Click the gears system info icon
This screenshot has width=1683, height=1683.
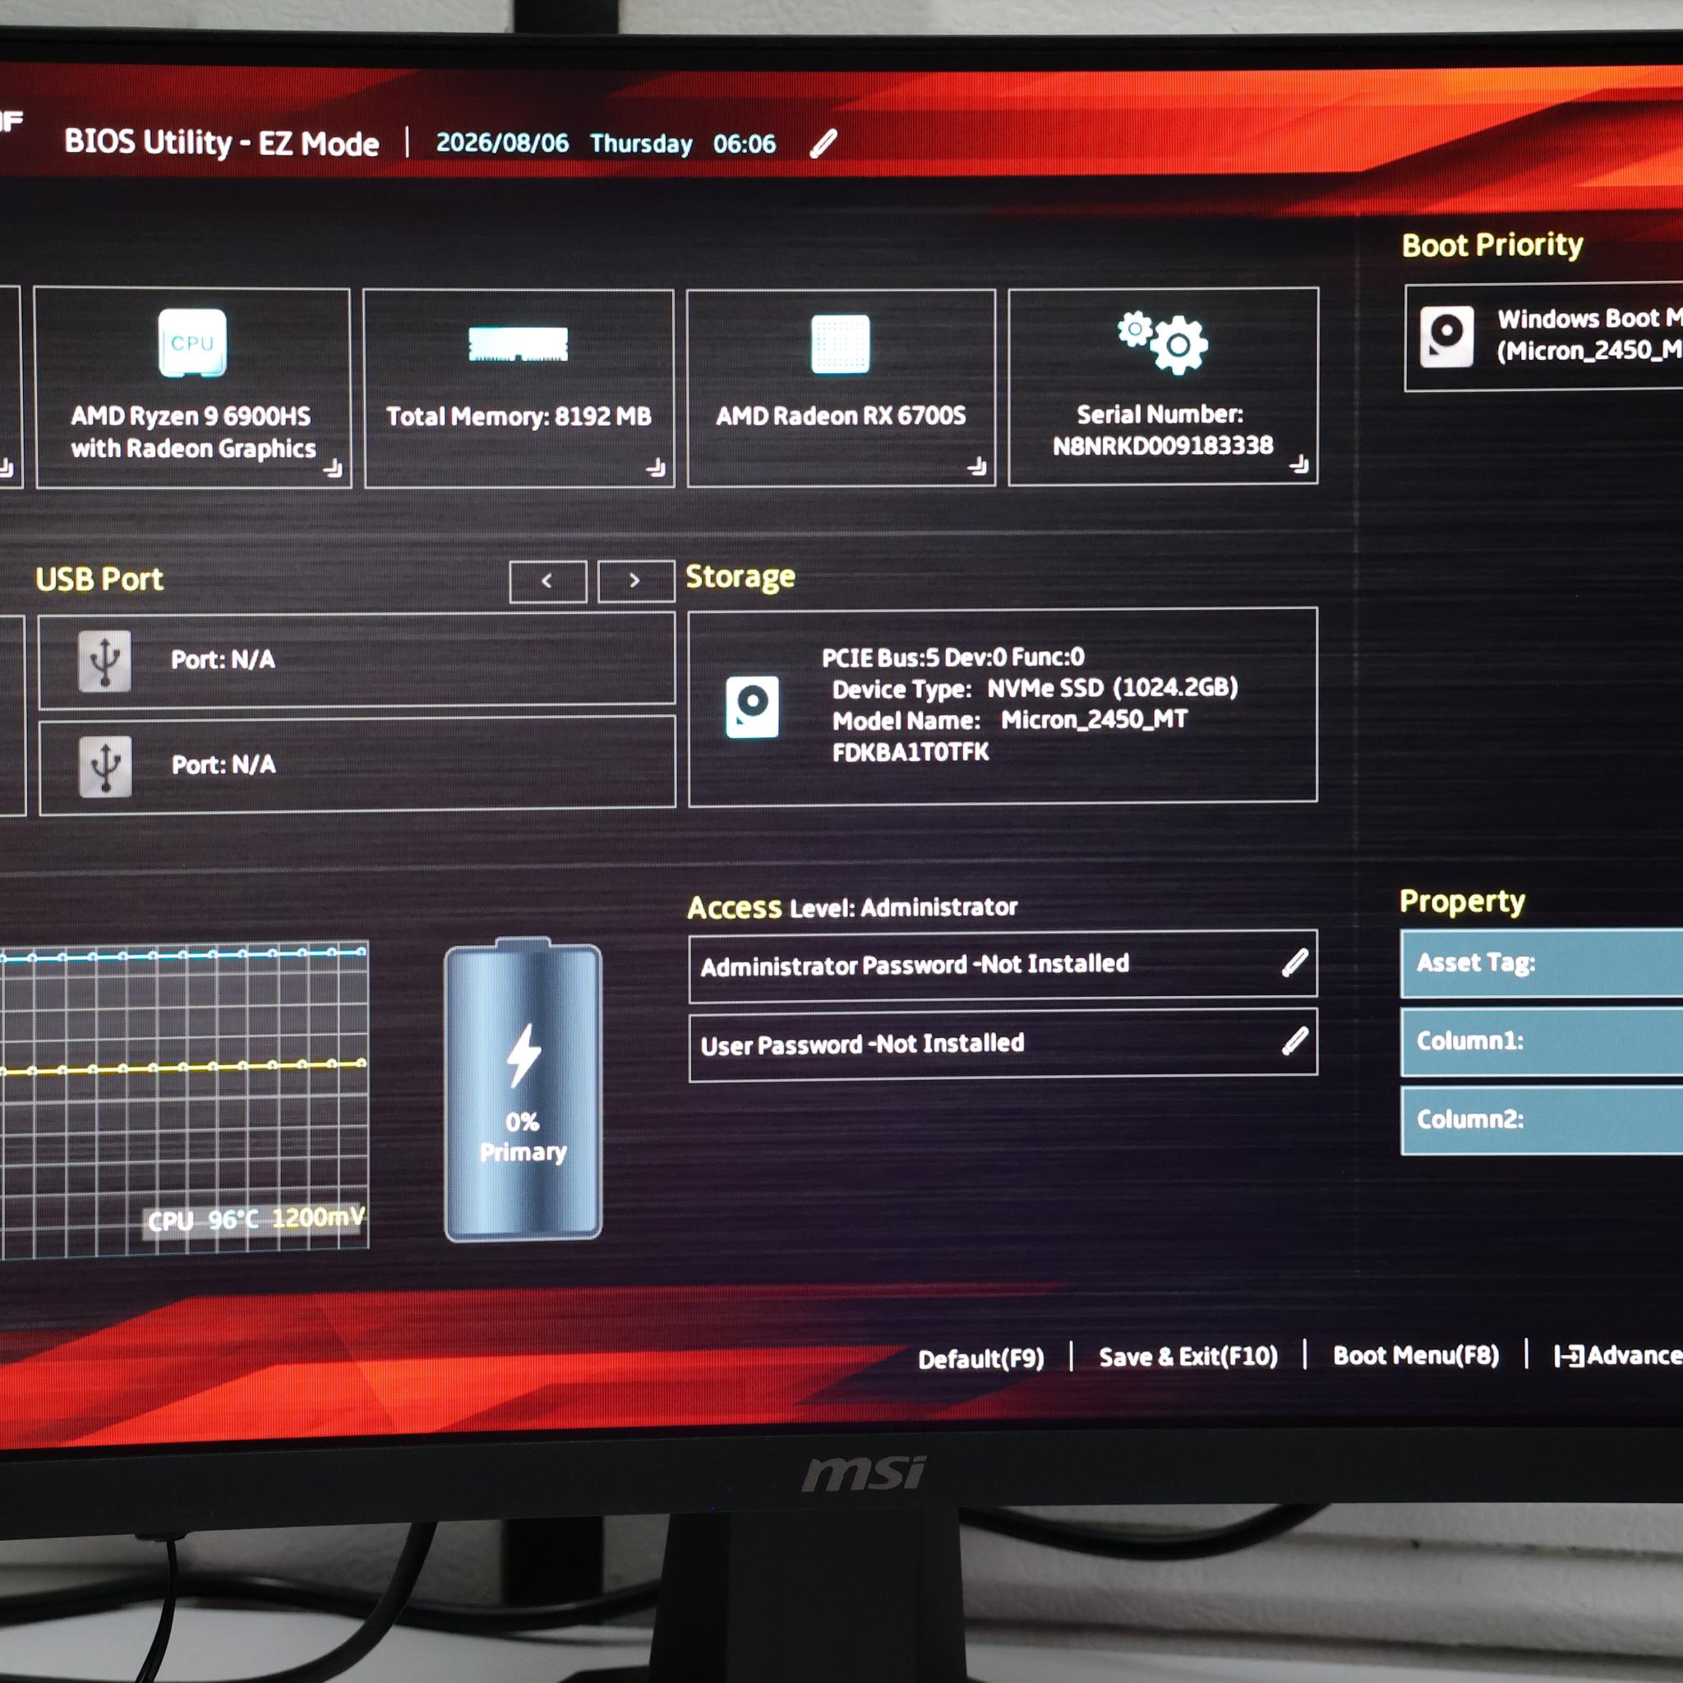1163,343
